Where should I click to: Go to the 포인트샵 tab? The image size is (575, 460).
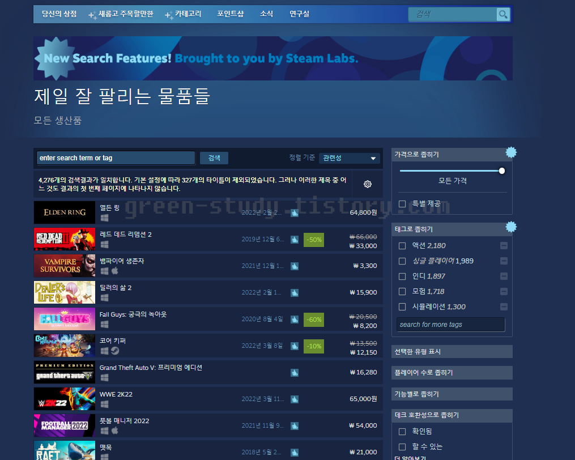click(x=231, y=14)
